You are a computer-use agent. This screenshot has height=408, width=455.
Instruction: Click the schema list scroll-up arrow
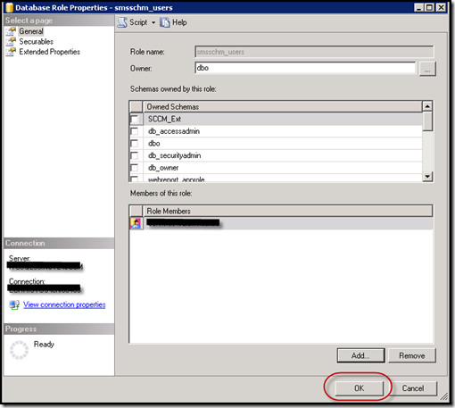427,106
